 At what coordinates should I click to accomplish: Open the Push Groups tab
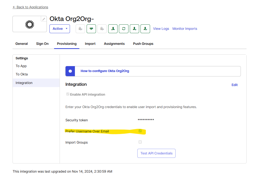pos(143,44)
